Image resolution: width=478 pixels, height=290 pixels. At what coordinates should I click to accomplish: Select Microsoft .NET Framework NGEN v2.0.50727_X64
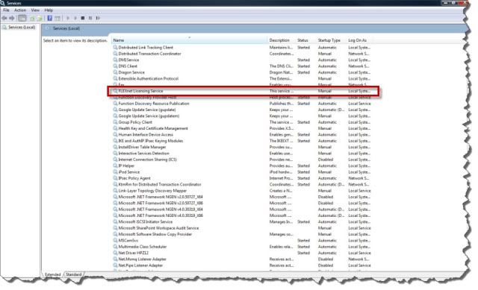pyautogui.click(x=161, y=197)
